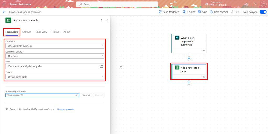Click the MSFT (default) environment name
Screen dimensions: 268x134
coord(219,5)
